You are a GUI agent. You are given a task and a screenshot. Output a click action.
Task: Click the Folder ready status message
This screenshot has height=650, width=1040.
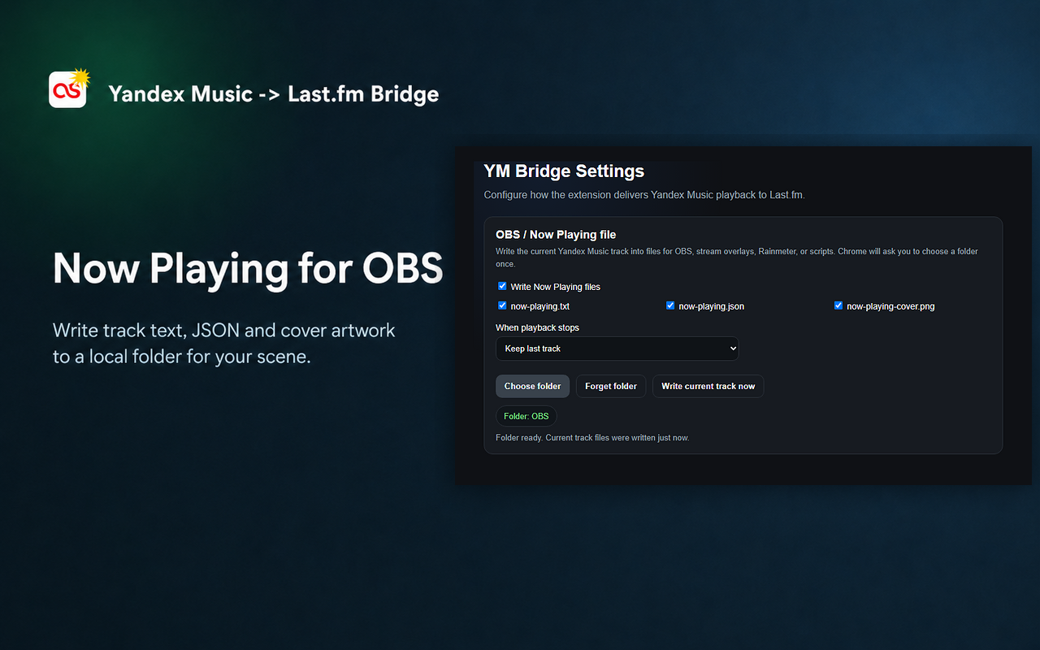592,438
